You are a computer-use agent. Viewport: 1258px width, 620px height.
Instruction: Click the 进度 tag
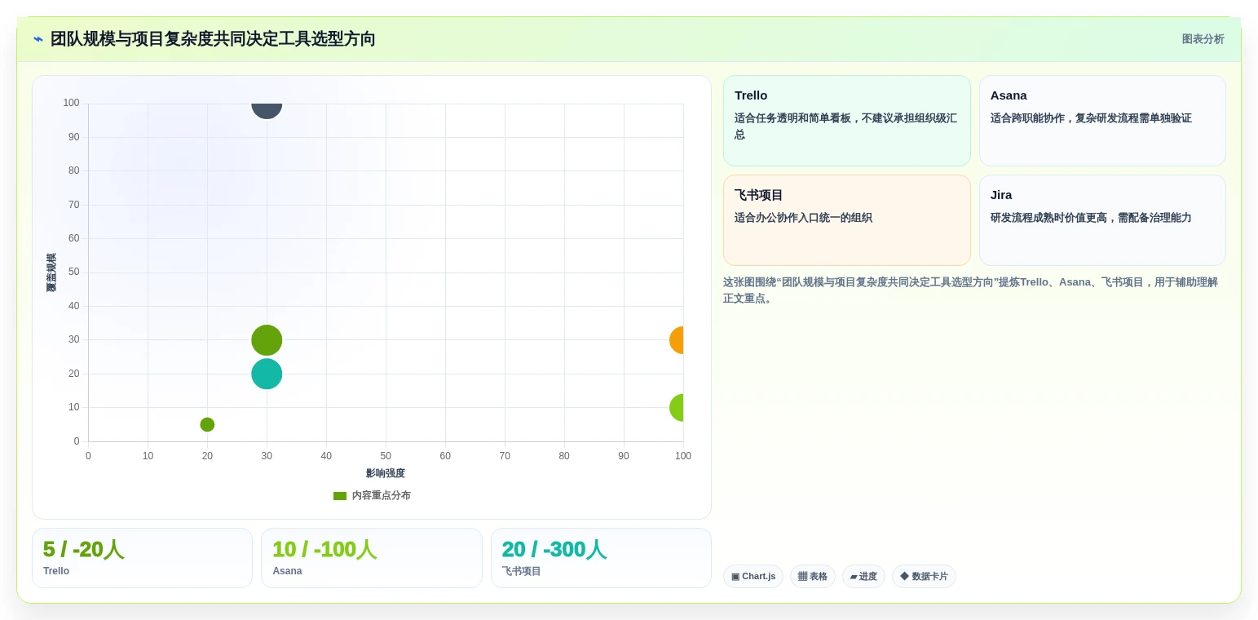point(863,577)
